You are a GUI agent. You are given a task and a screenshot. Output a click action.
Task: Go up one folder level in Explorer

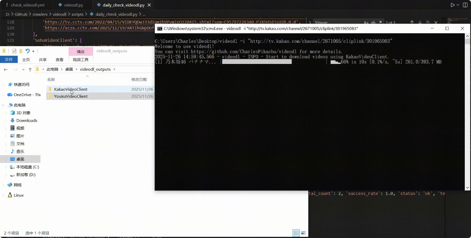(30, 69)
